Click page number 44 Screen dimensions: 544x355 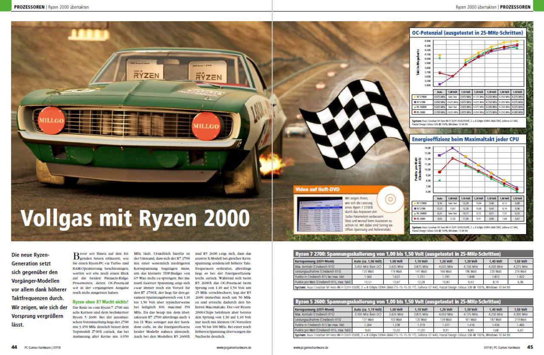tap(14, 347)
